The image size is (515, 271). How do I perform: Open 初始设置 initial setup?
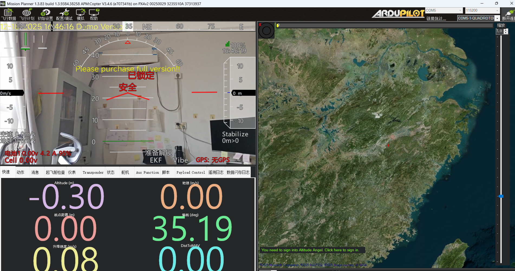pos(45,14)
